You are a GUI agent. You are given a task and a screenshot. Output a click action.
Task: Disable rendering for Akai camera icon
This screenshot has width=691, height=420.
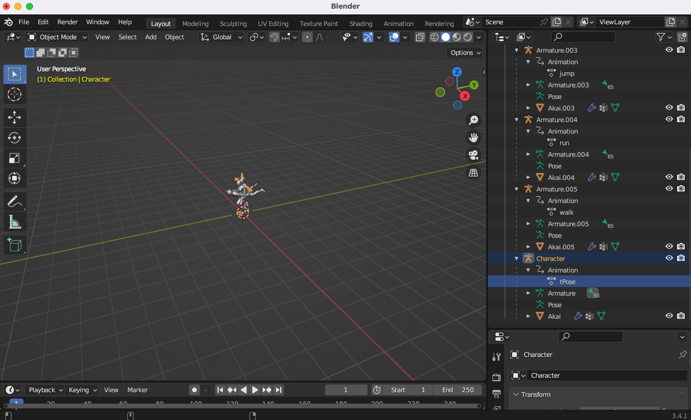coord(681,316)
